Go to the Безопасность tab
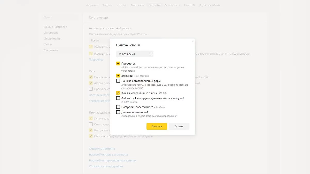The width and height of the screenshot is (310, 174). [x=172, y=5]
